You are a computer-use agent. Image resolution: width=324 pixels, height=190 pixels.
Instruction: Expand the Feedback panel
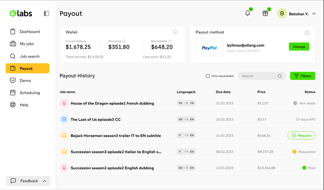(28, 181)
